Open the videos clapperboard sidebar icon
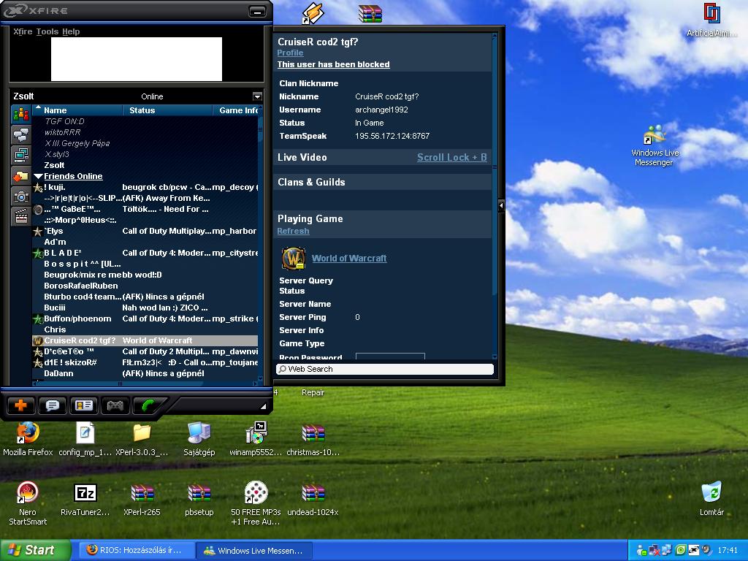Image resolution: width=748 pixels, height=561 pixels. [x=20, y=216]
